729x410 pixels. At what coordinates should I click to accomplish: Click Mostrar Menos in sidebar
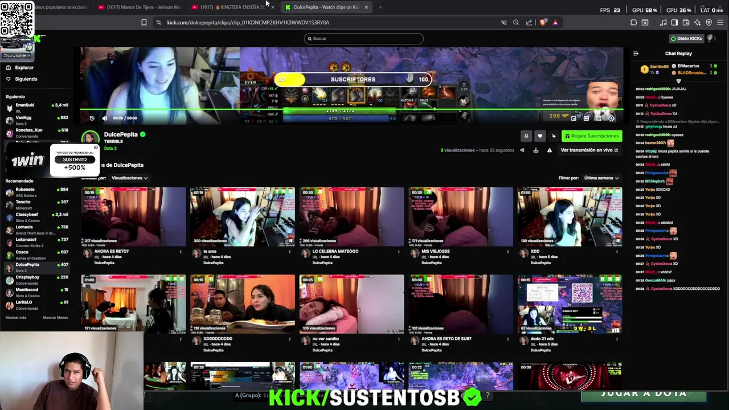click(x=55, y=318)
